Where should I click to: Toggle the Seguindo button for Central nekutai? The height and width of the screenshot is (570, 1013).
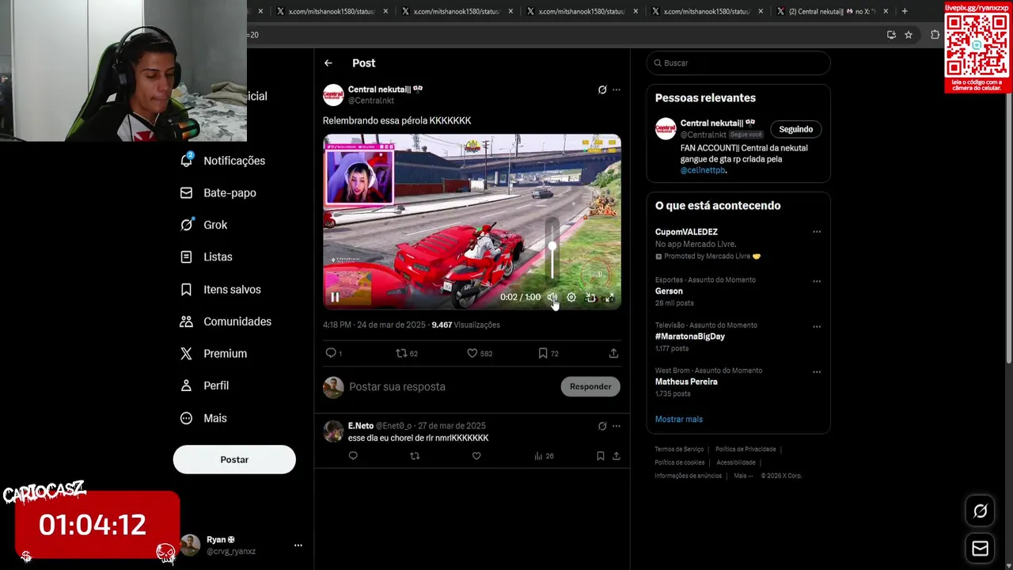(x=795, y=129)
